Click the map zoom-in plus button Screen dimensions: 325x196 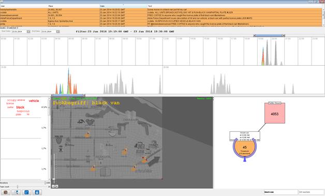tap(56, 186)
